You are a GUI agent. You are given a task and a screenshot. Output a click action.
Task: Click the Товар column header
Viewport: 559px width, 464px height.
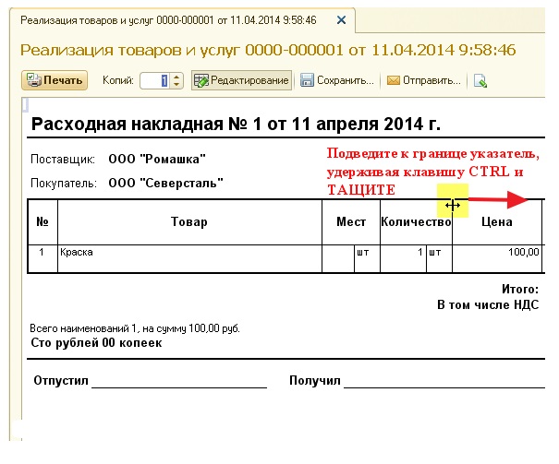click(x=189, y=221)
